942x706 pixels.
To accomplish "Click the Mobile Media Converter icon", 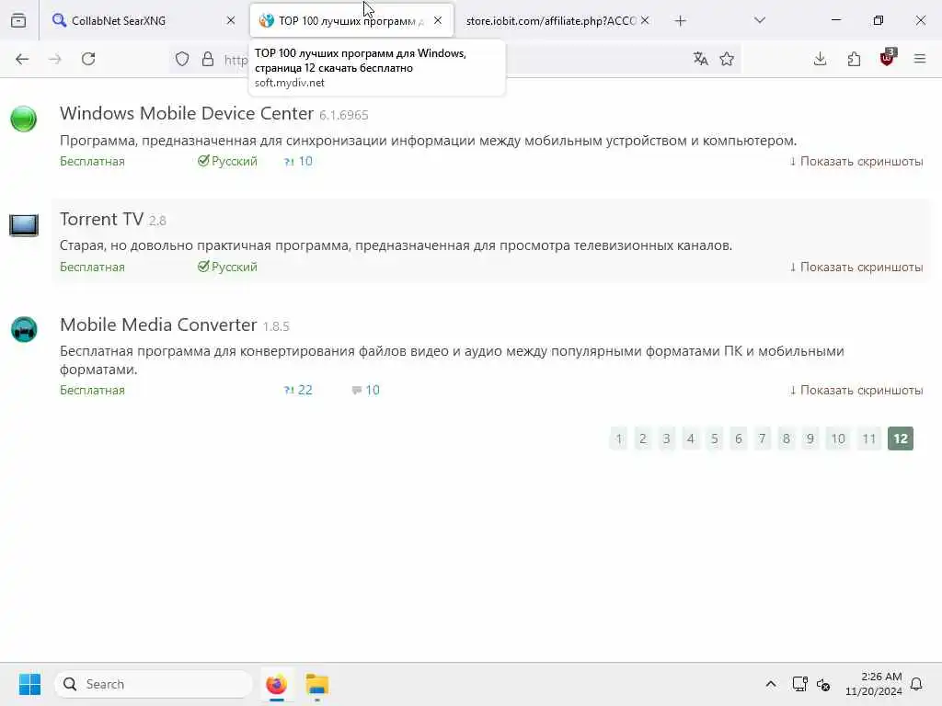I will [24, 329].
